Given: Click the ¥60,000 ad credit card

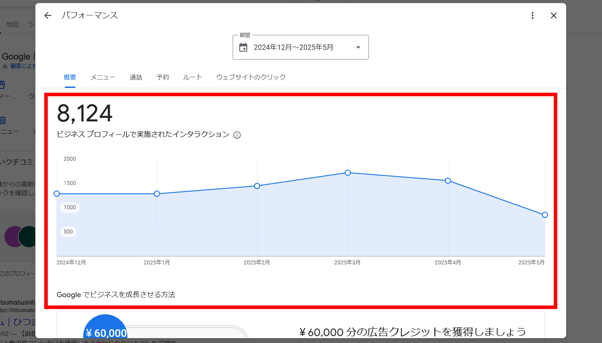Looking at the screenshot, I should [300, 326].
